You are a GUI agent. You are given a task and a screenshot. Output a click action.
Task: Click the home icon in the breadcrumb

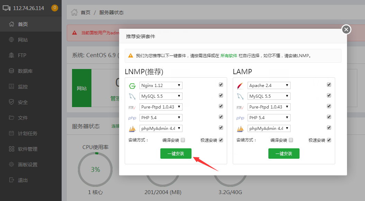[74, 12]
